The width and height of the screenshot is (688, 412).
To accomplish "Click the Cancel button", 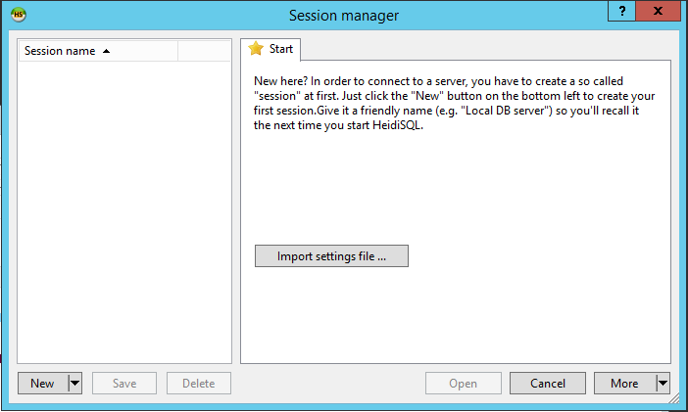I will tap(548, 384).
